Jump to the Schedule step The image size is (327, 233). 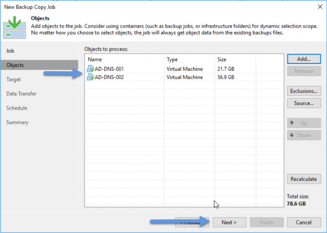(16, 108)
